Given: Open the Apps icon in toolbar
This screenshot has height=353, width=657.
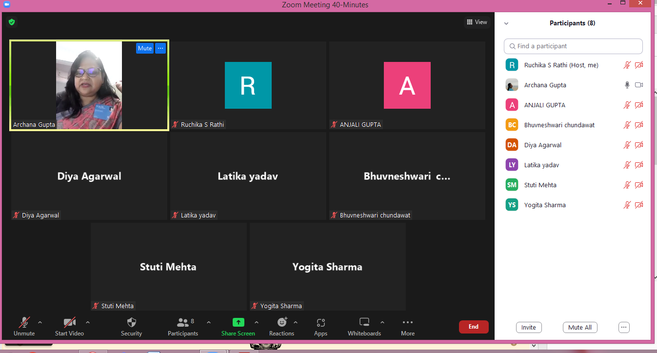Looking at the screenshot, I should [x=320, y=323].
